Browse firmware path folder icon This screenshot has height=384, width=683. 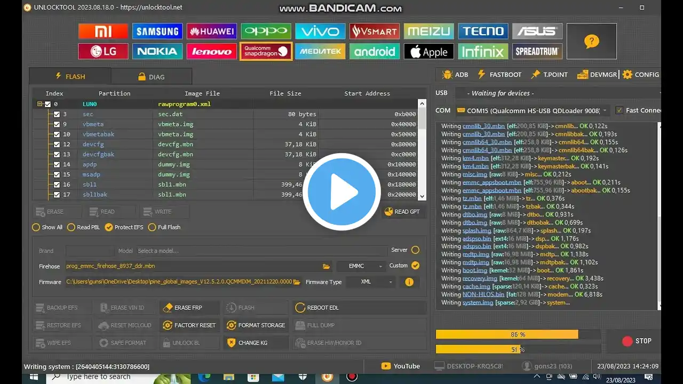[297, 282]
